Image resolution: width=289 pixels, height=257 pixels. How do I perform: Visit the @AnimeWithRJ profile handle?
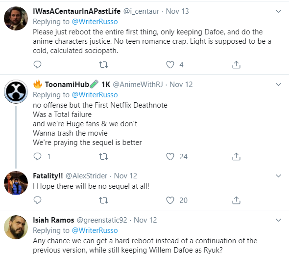click(138, 85)
